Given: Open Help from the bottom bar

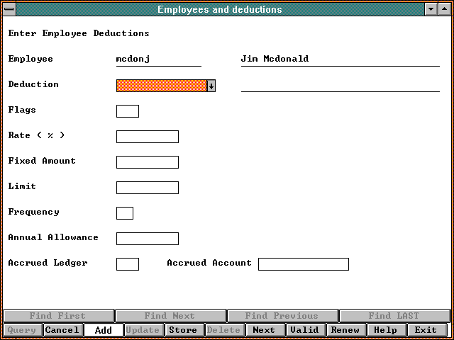Looking at the screenshot, I should [x=385, y=330].
